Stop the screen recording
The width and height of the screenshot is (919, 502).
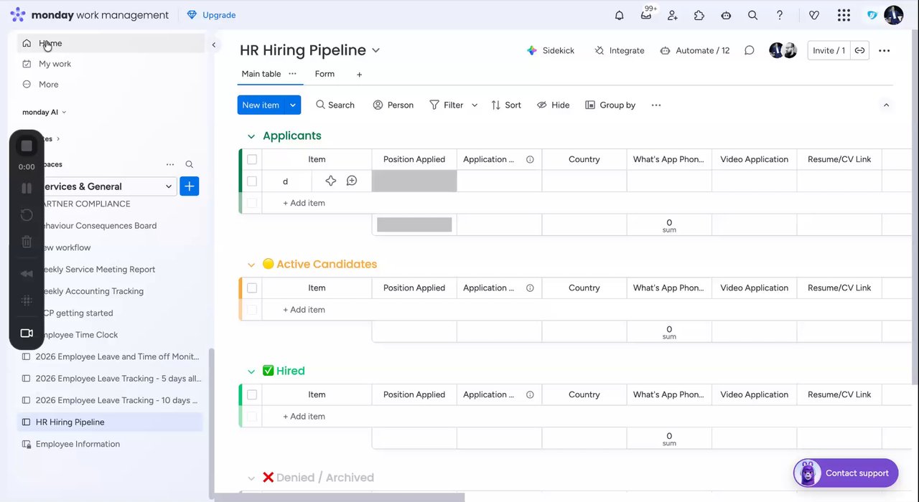click(27, 146)
